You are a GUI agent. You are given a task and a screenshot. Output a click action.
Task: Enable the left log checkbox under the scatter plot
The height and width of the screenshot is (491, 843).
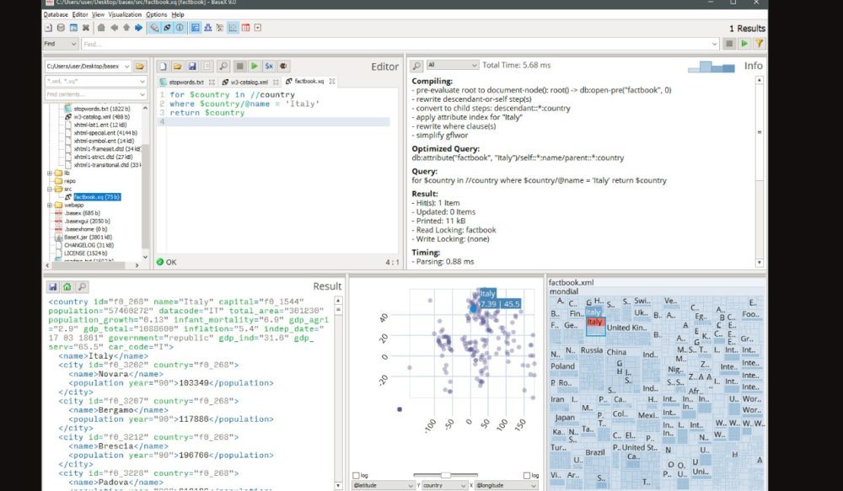(355, 475)
